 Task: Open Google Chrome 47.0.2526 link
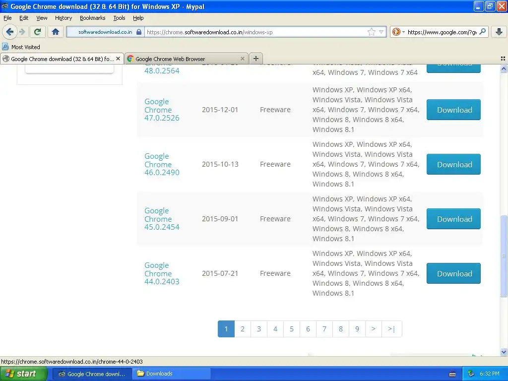pos(162,110)
